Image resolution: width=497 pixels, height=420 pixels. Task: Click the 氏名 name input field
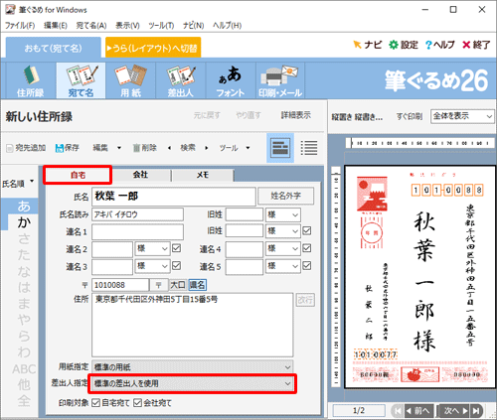174,196
